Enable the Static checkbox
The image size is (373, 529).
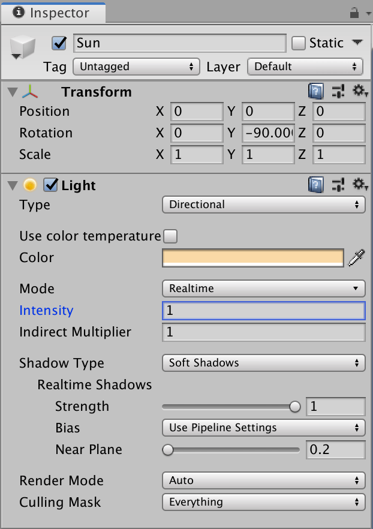(299, 43)
